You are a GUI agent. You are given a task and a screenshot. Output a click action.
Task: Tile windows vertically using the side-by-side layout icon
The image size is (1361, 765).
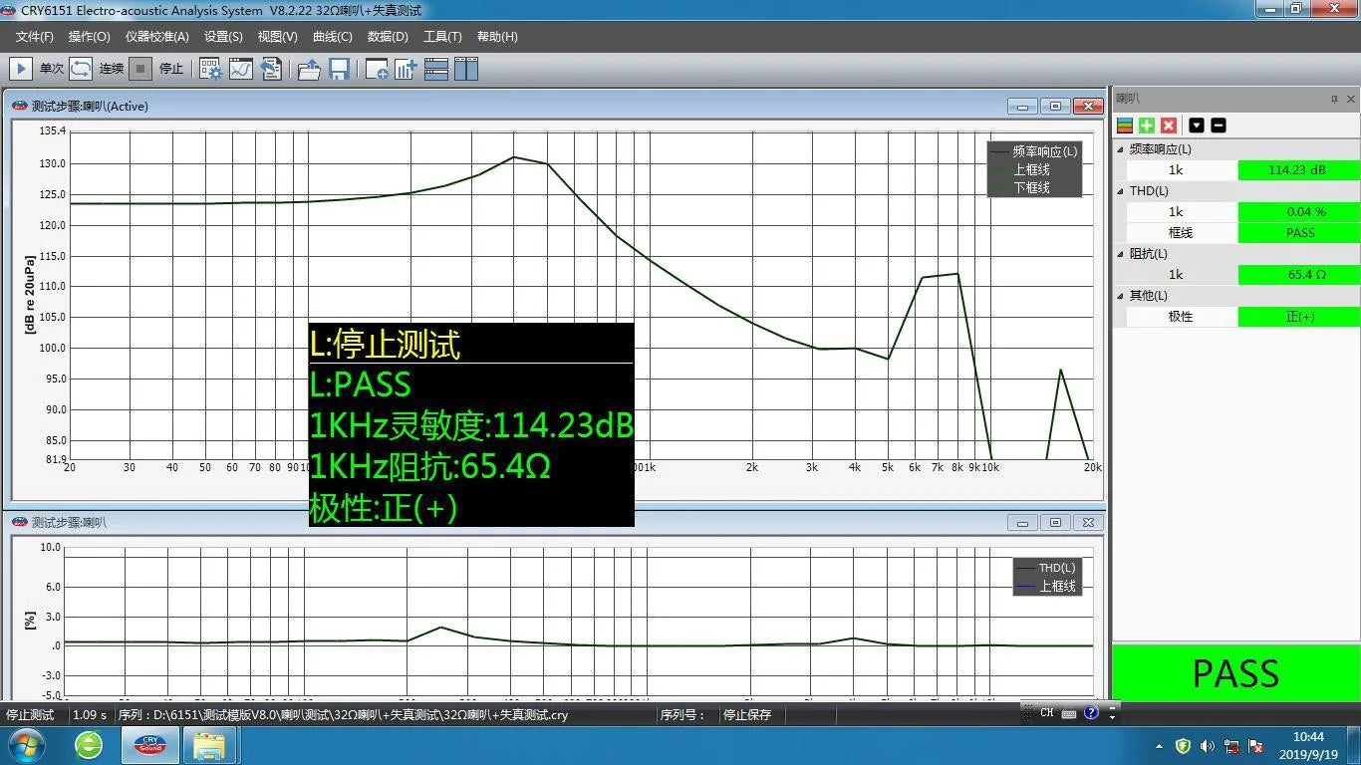(x=466, y=69)
